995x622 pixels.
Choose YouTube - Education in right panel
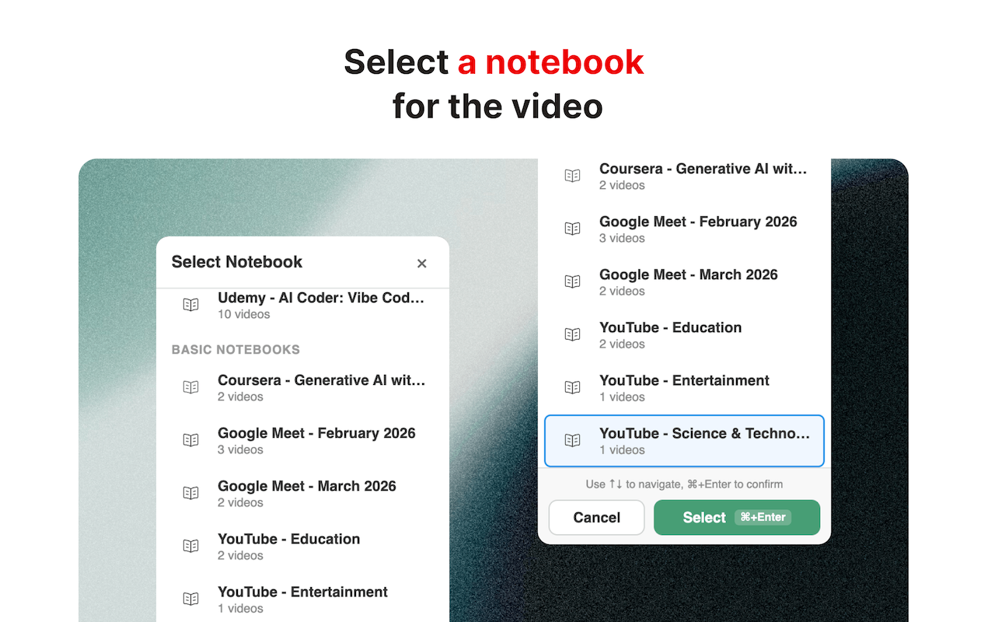(684, 334)
